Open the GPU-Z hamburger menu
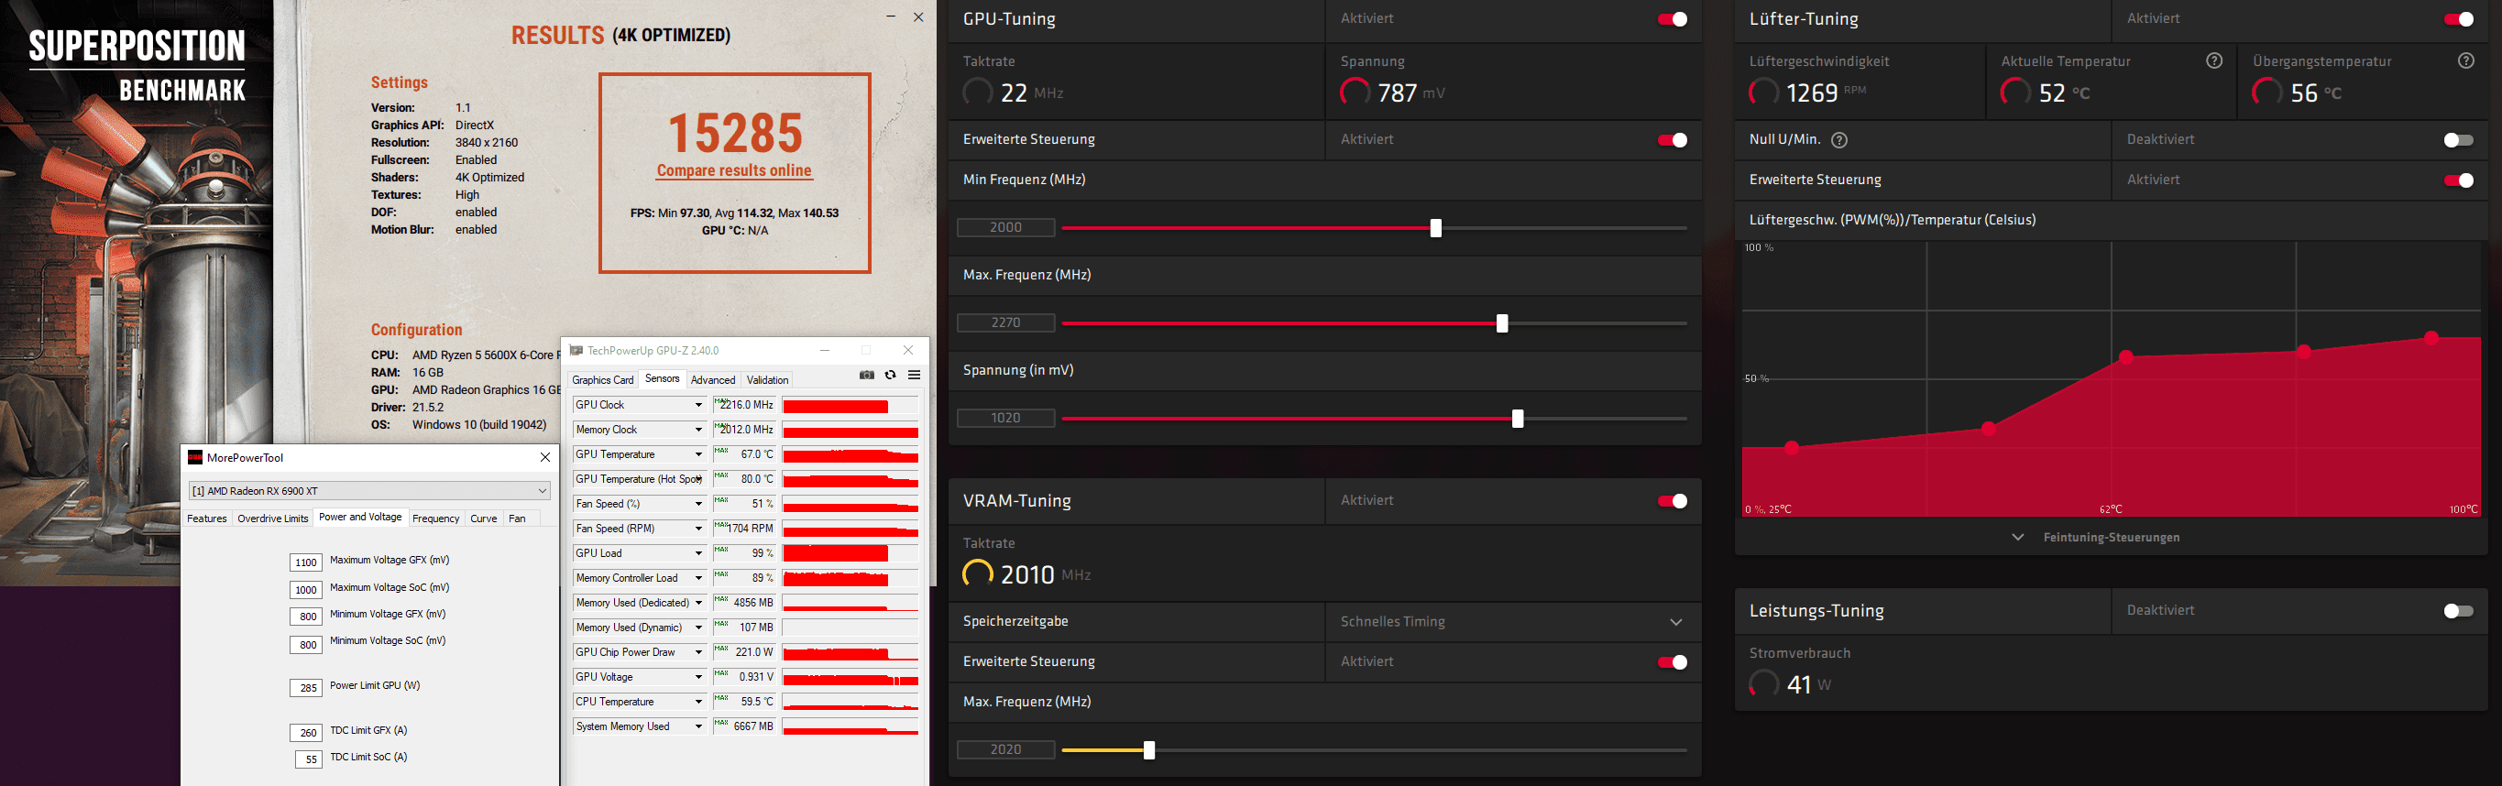 [x=914, y=376]
